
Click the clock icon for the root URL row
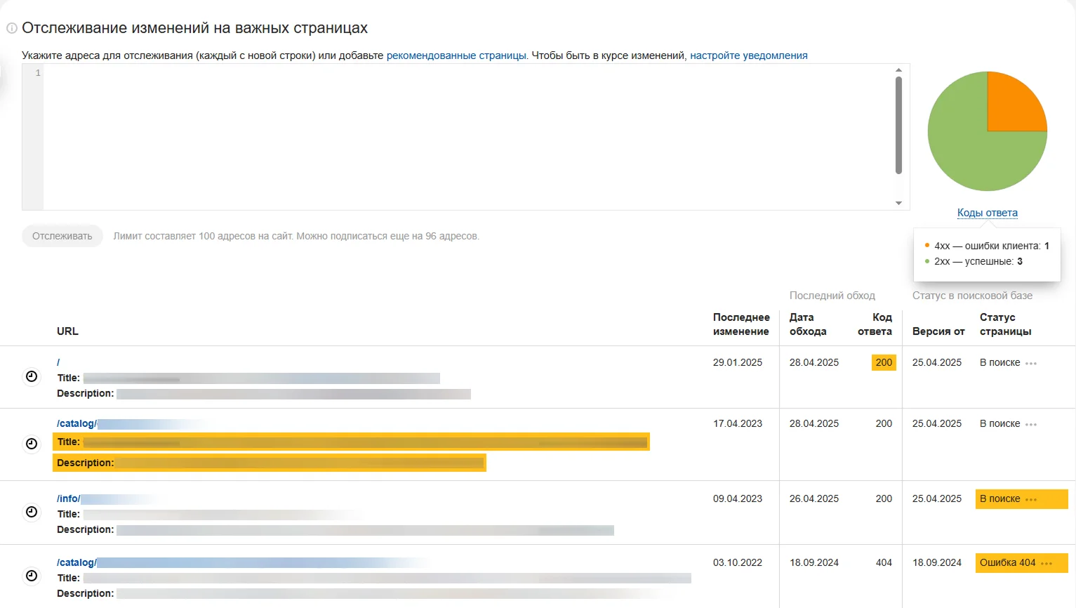pos(32,377)
